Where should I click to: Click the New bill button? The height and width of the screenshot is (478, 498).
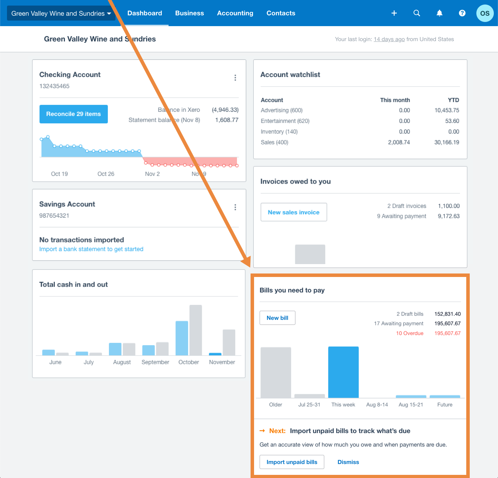[x=277, y=318]
